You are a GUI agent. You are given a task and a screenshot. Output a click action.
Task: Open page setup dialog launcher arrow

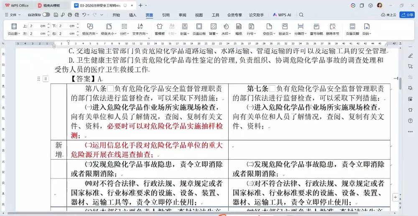[149, 38]
